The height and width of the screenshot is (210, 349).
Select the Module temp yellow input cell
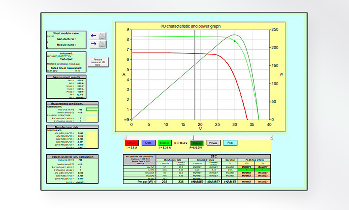point(92,112)
